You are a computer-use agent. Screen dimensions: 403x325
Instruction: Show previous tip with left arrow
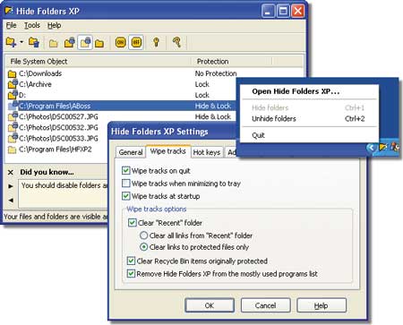point(11,201)
